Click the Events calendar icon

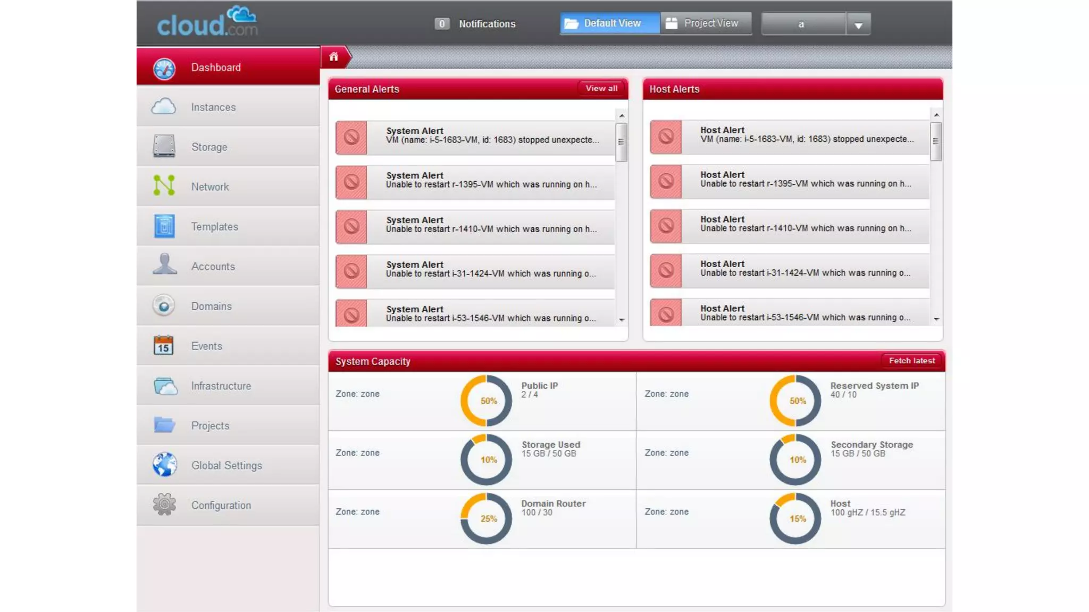coord(164,345)
